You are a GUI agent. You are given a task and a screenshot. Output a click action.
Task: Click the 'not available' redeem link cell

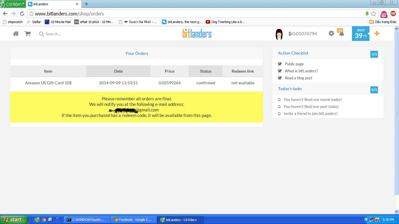243,83
